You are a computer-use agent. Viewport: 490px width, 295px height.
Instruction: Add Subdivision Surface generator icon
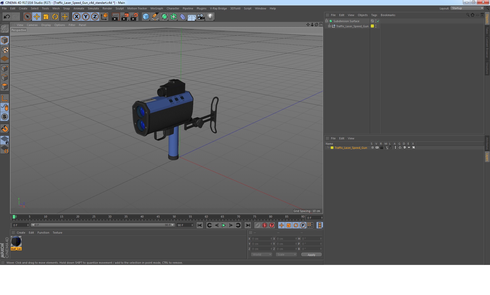[x=164, y=17]
